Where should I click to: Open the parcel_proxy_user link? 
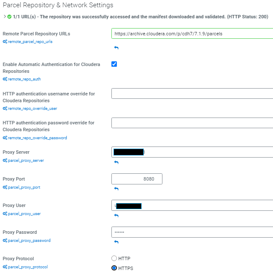pyautogui.click(x=24, y=214)
